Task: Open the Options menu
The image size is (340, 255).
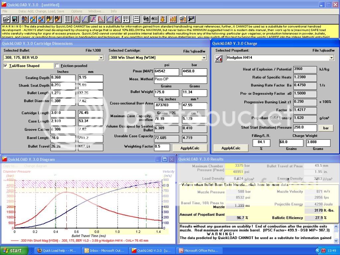Action: click(x=77, y=11)
